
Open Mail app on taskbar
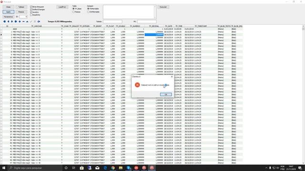point(97,168)
